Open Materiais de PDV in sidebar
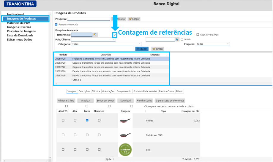Screen dimensions: 273x162 [18, 23]
